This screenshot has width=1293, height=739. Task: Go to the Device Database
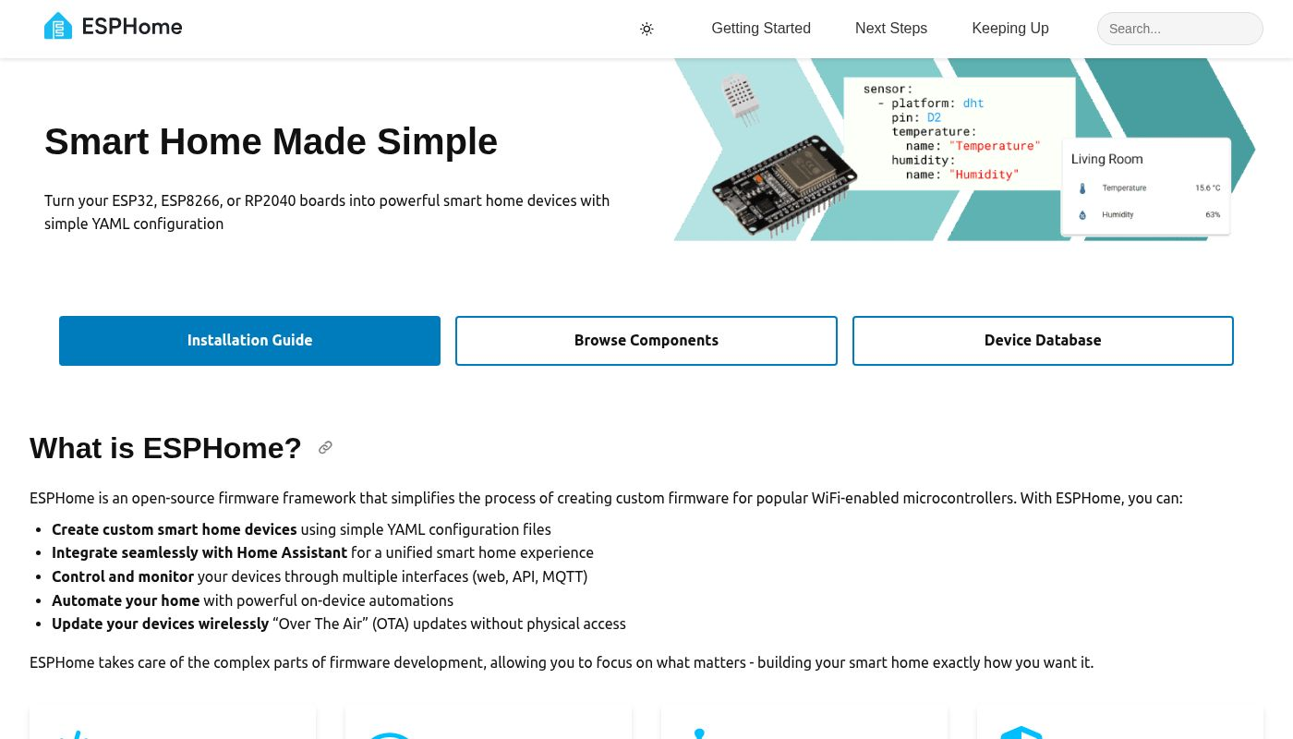pos(1042,341)
